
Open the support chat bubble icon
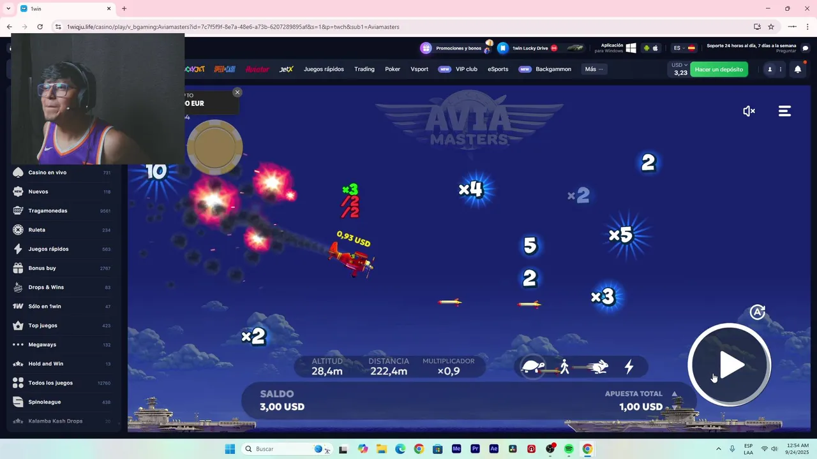coord(806,48)
